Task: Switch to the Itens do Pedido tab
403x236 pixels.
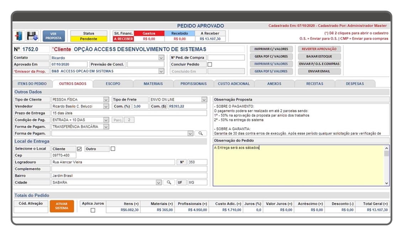Action: click(x=32, y=84)
